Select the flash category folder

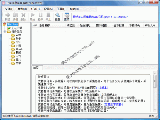click(x=19, y=49)
